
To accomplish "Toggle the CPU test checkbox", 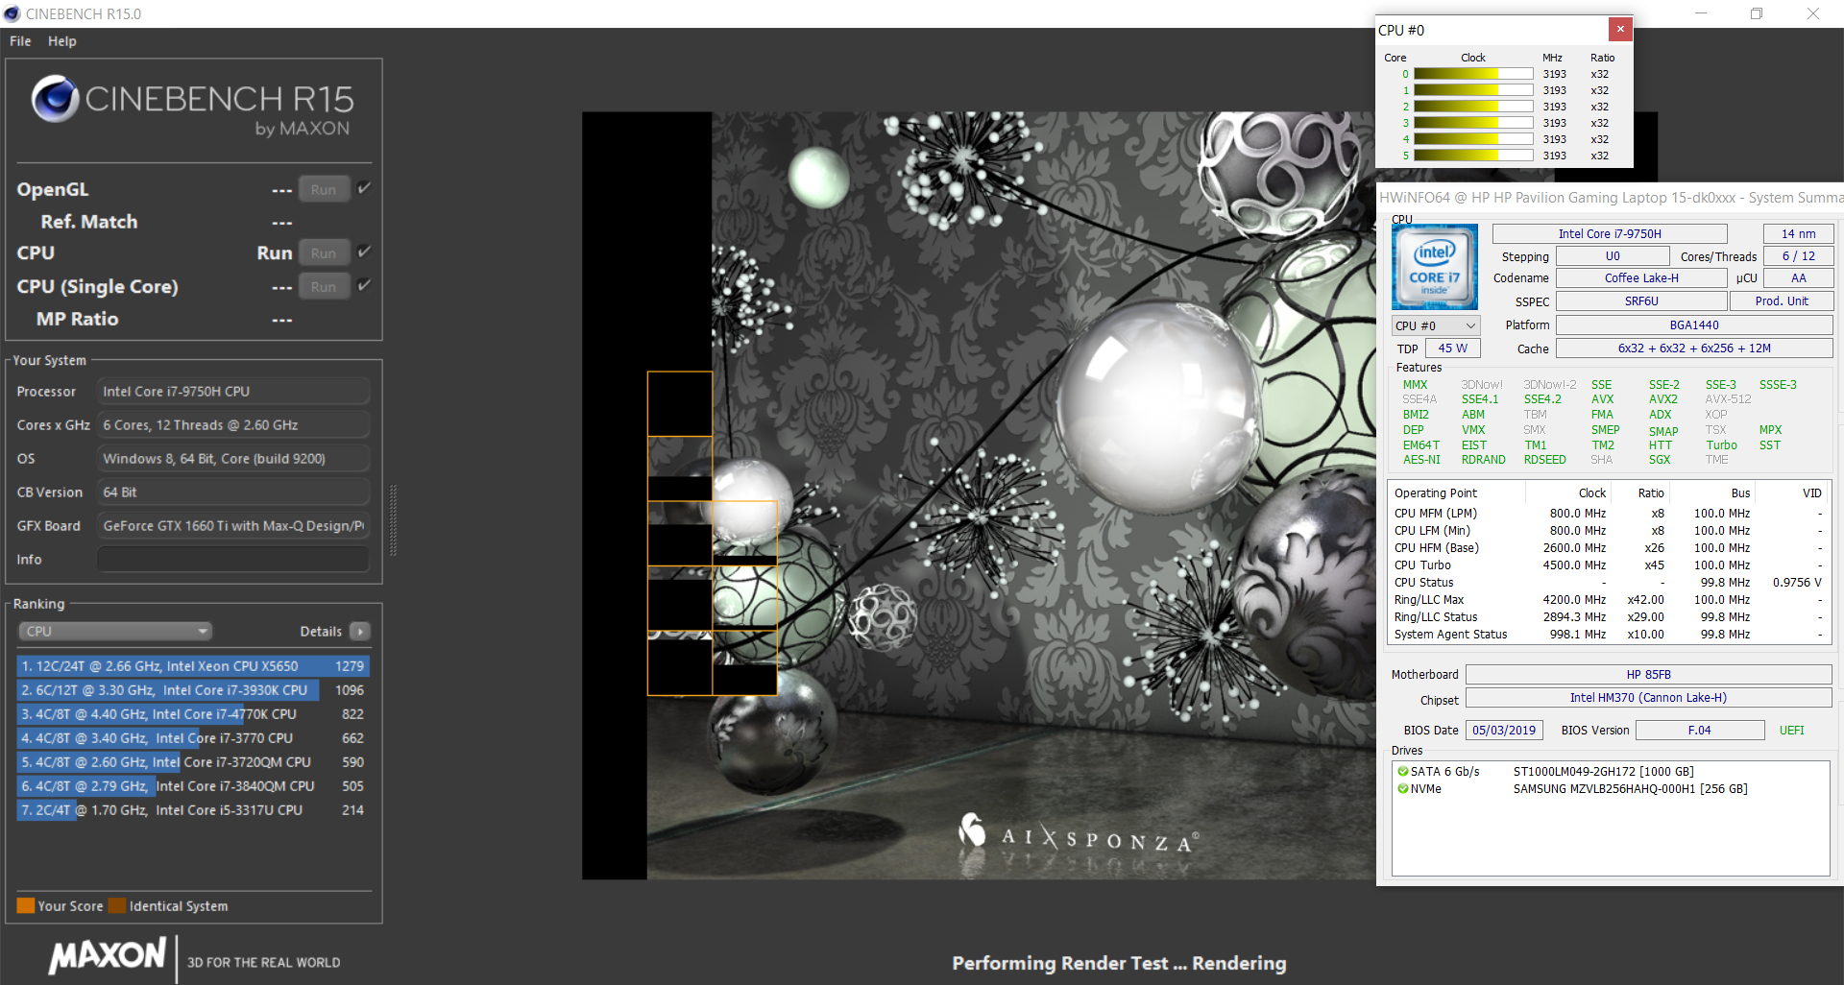I will (364, 252).
